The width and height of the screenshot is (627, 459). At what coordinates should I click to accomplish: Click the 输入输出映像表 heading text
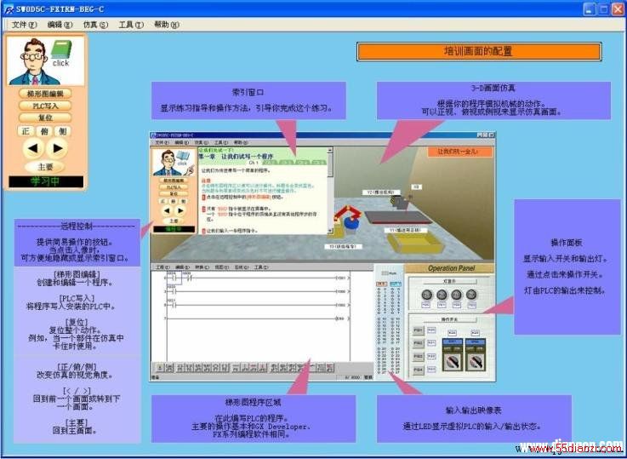pyautogui.click(x=474, y=410)
